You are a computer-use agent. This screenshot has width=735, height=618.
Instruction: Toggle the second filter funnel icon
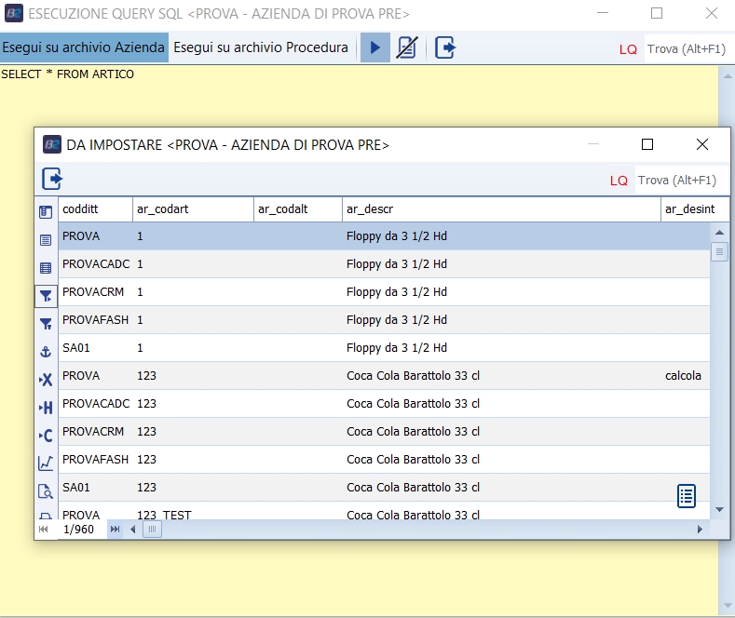46,323
